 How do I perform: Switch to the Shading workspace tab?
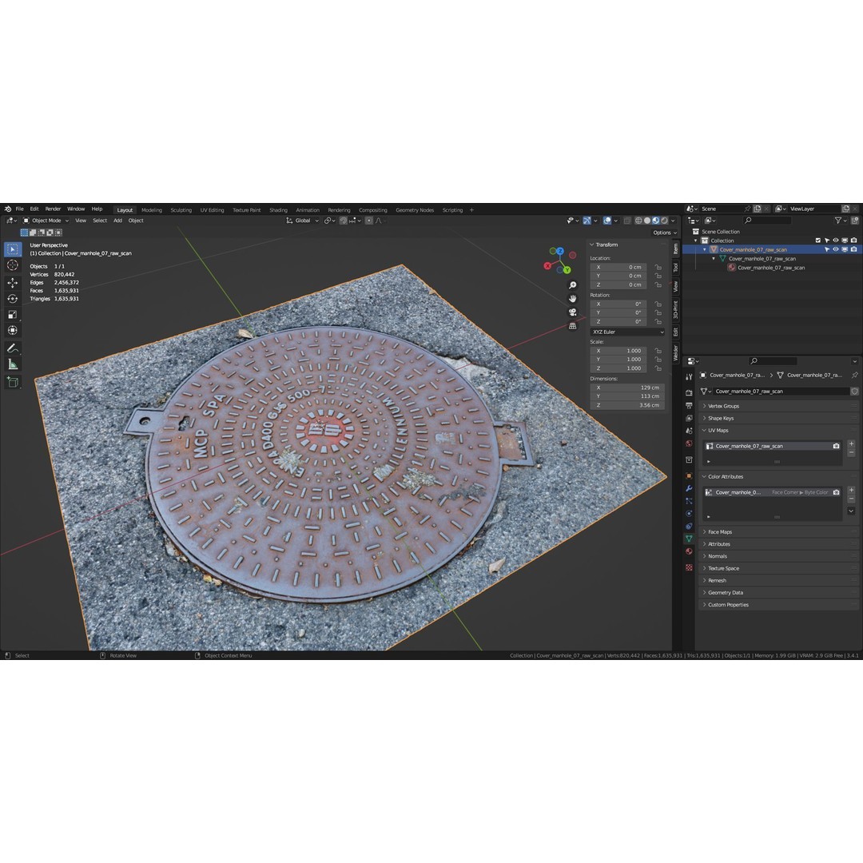[x=279, y=210]
